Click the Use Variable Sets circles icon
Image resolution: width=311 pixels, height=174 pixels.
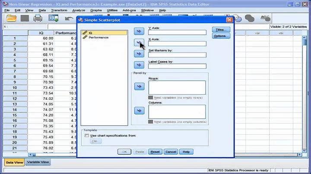pos(238,19)
